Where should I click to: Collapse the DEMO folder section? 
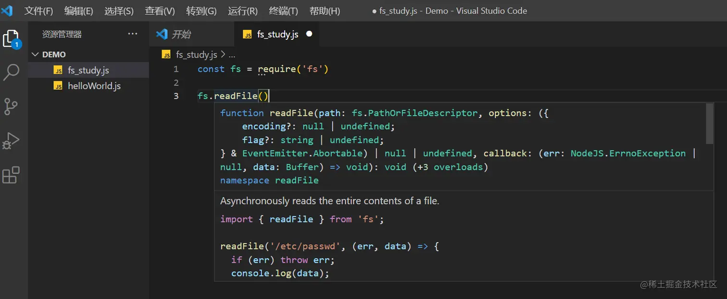(88, 55)
